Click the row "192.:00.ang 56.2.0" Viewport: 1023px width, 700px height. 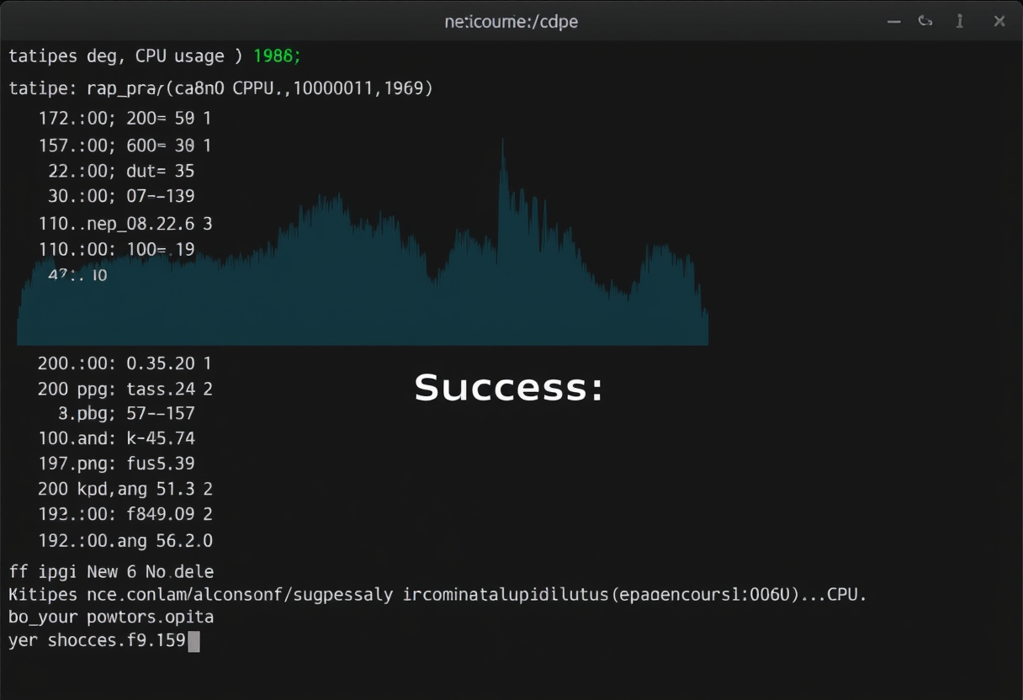(125, 541)
